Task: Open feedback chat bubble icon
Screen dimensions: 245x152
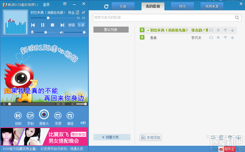Action: click(x=241, y=149)
